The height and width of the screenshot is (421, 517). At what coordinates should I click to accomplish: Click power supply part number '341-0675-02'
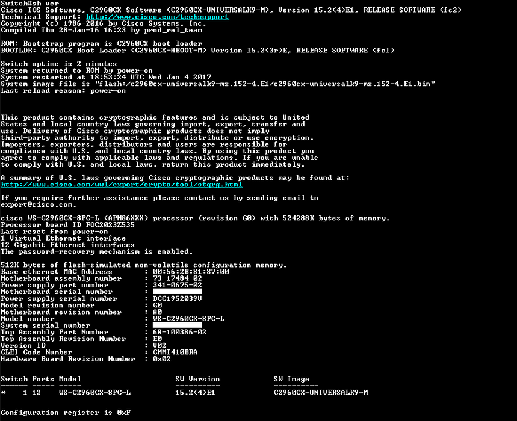[x=178, y=285]
